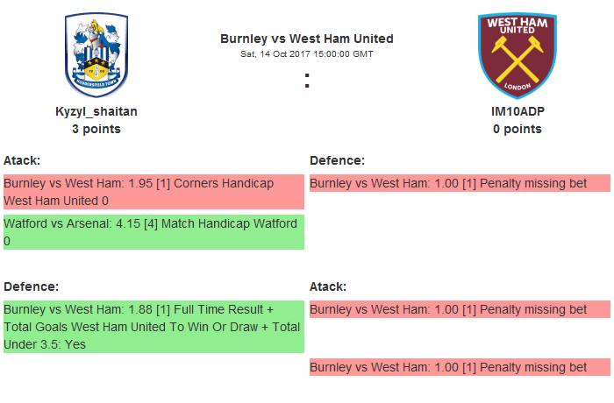Image resolution: width=614 pixels, height=403 pixels.
Task: Click the colon score separator
Action: click(x=307, y=81)
